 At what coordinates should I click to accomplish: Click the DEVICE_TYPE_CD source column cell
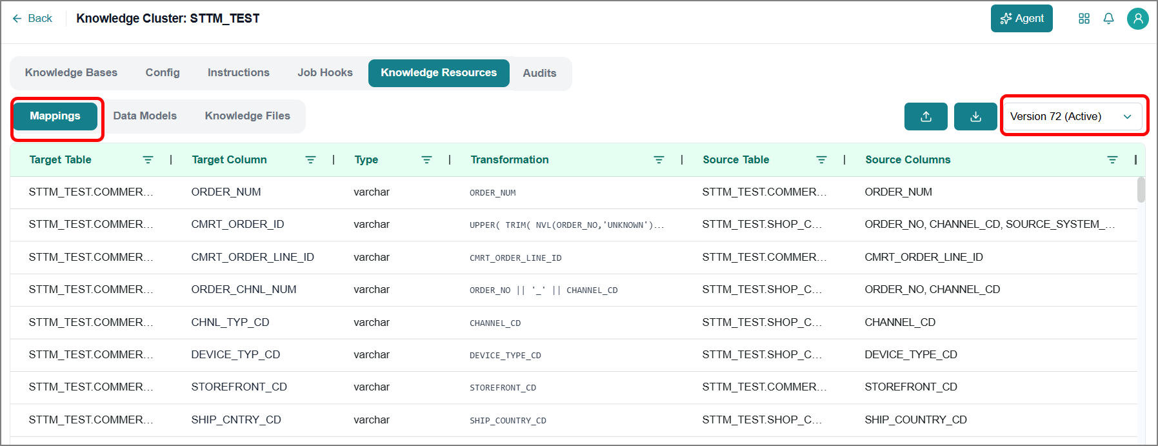[x=911, y=355]
